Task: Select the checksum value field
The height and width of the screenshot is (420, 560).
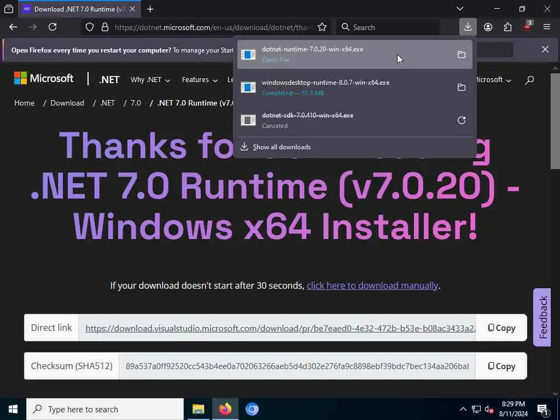Action: 297,366
